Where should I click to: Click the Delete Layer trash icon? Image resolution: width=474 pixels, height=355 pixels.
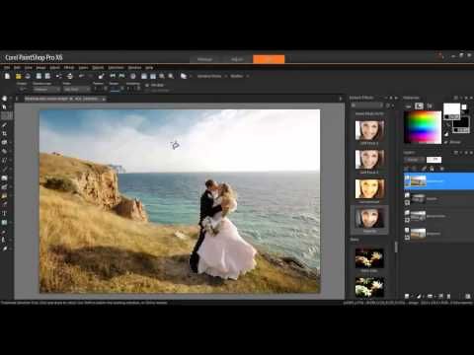point(448,296)
